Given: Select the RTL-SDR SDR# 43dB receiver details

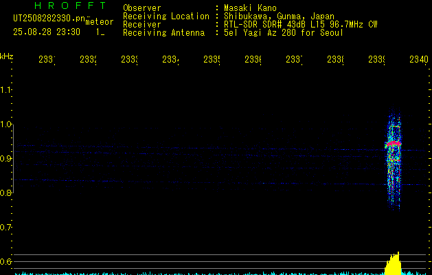Looking at the screenshot, I should (x=301, y=25).
